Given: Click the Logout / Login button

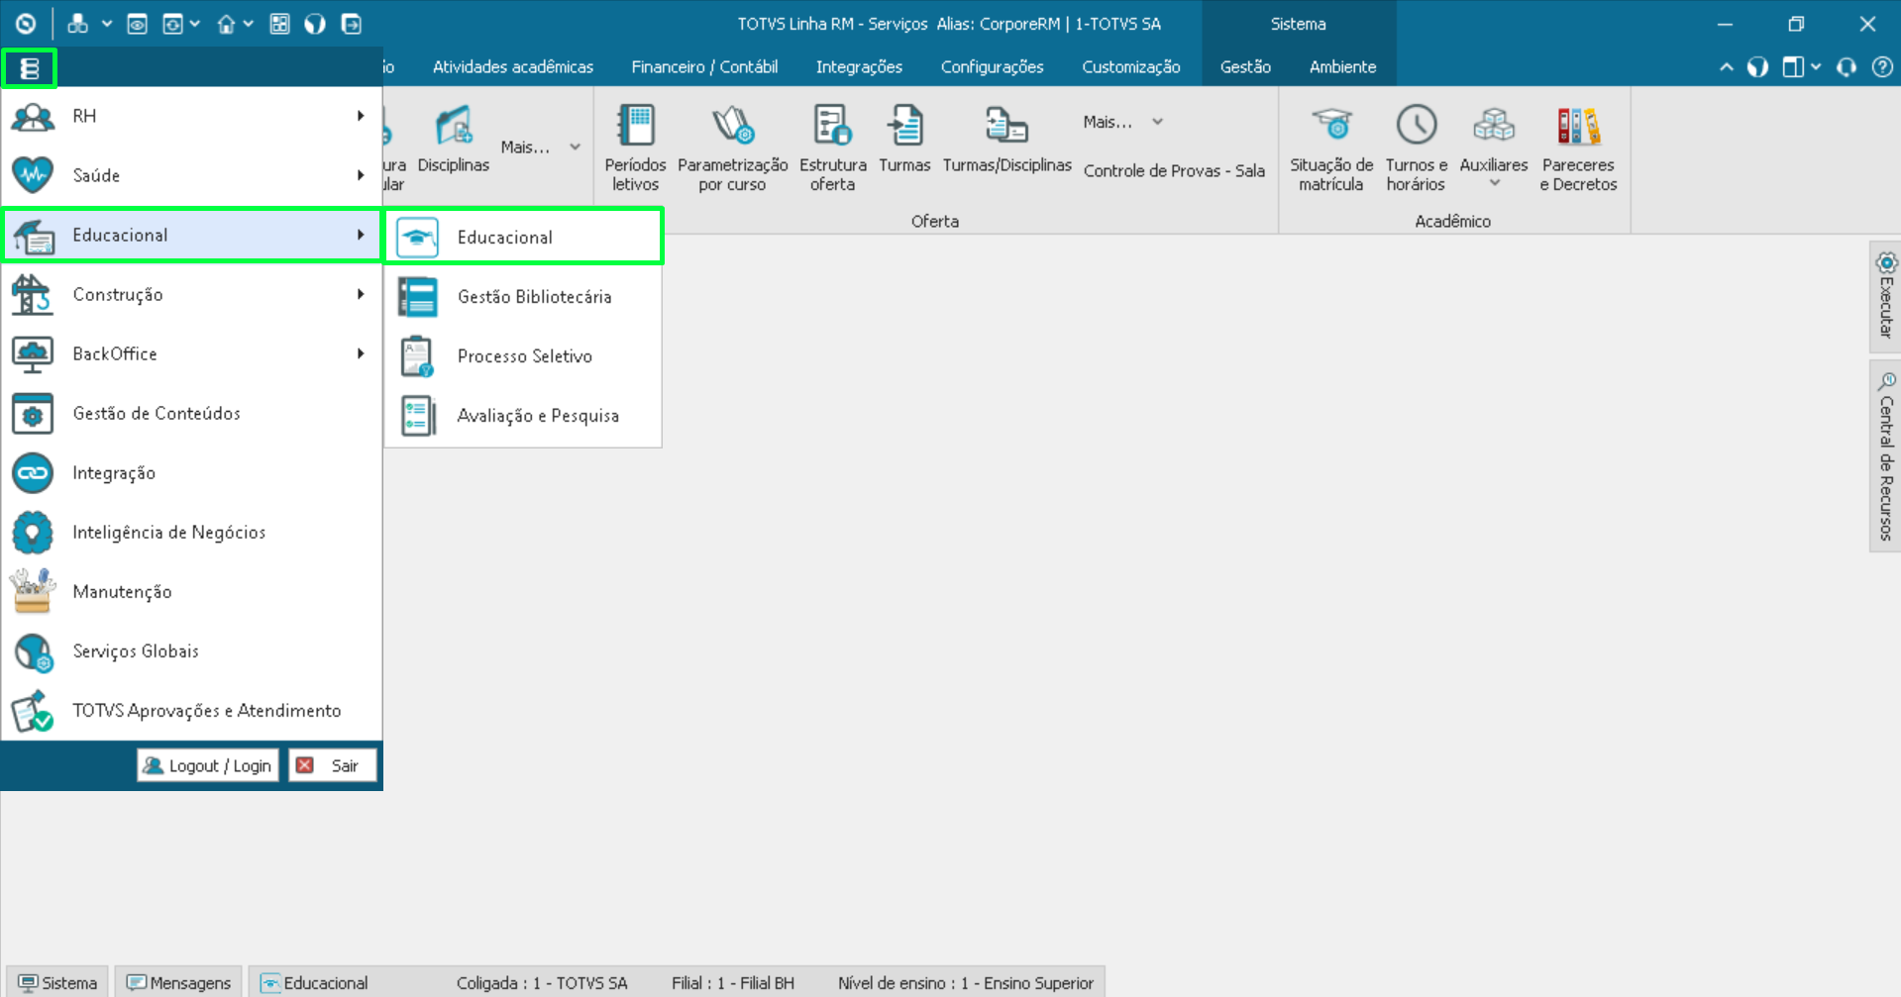Looking at the screenshot, I should (x=207, y=765).
